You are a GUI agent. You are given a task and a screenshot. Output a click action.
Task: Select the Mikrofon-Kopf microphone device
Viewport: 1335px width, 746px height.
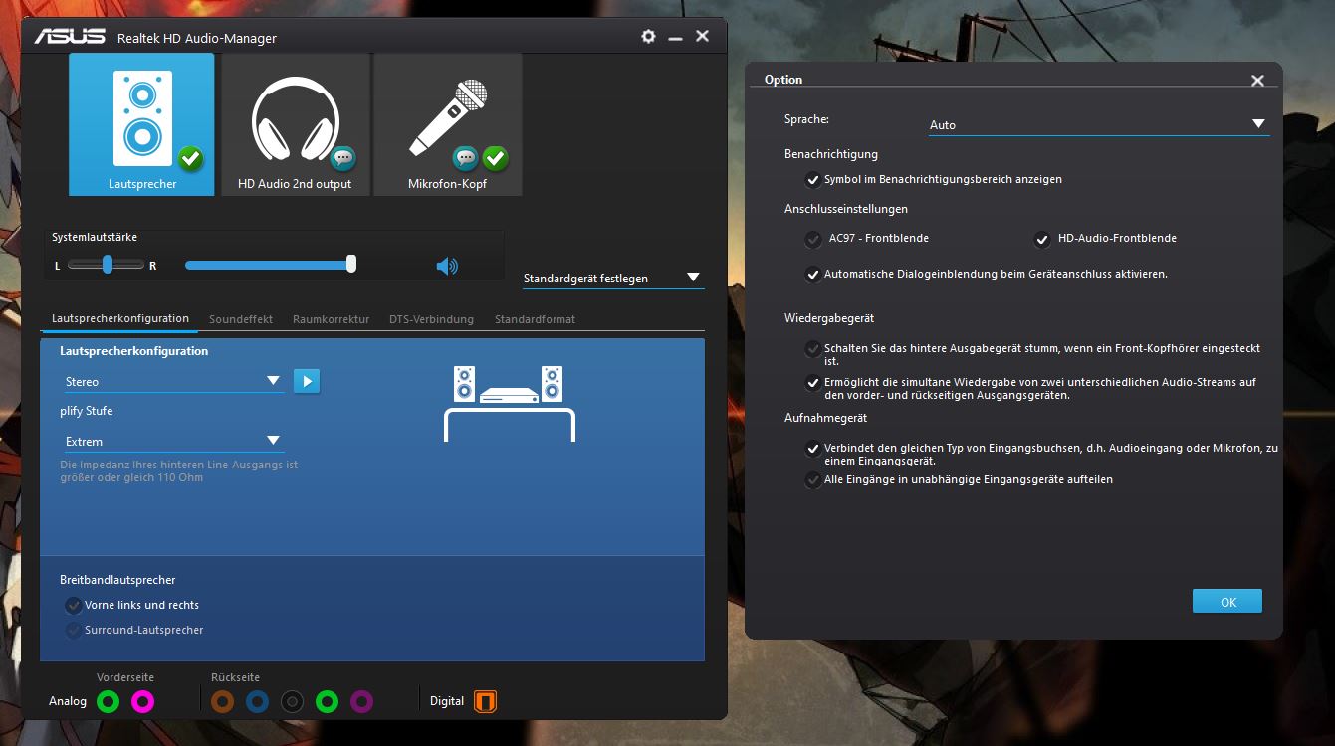(448, 124)
